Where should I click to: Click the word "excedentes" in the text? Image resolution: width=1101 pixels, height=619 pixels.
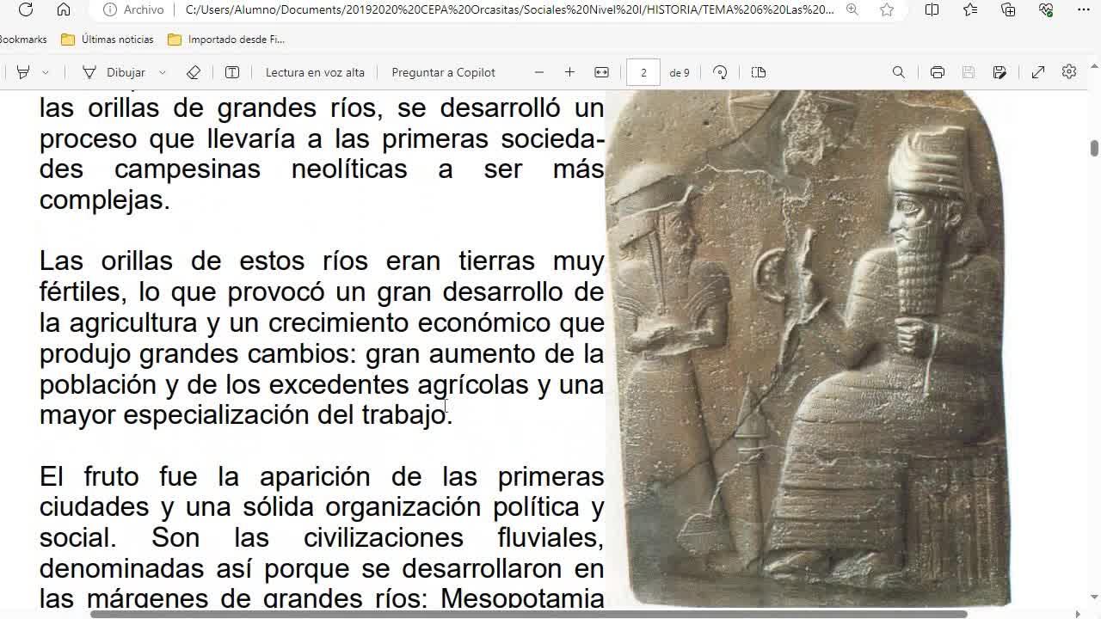coord(339,384)
